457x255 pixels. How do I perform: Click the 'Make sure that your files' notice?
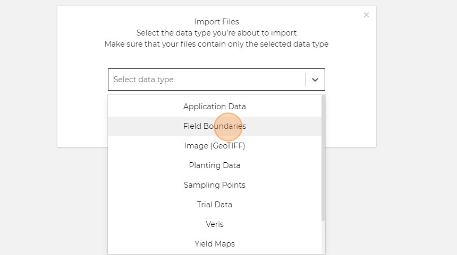pos(216,44)
